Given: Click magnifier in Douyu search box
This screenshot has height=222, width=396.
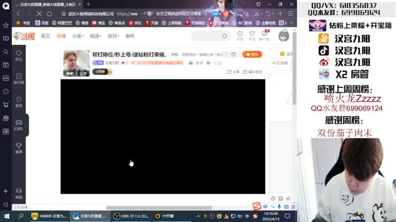Looking at the screenshot, I should click(225, 36).
